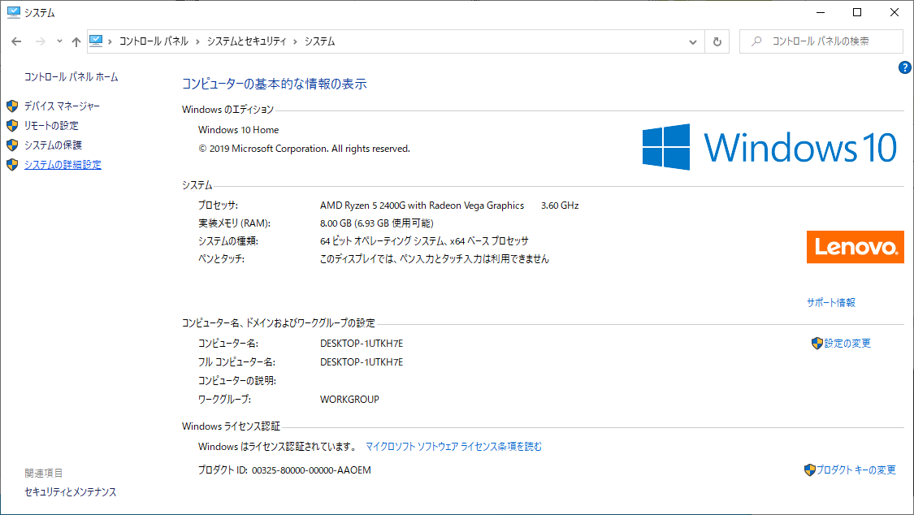914x515 pixels.
Task: Click the Forward navigation arrow
Action: pos(41,41)
